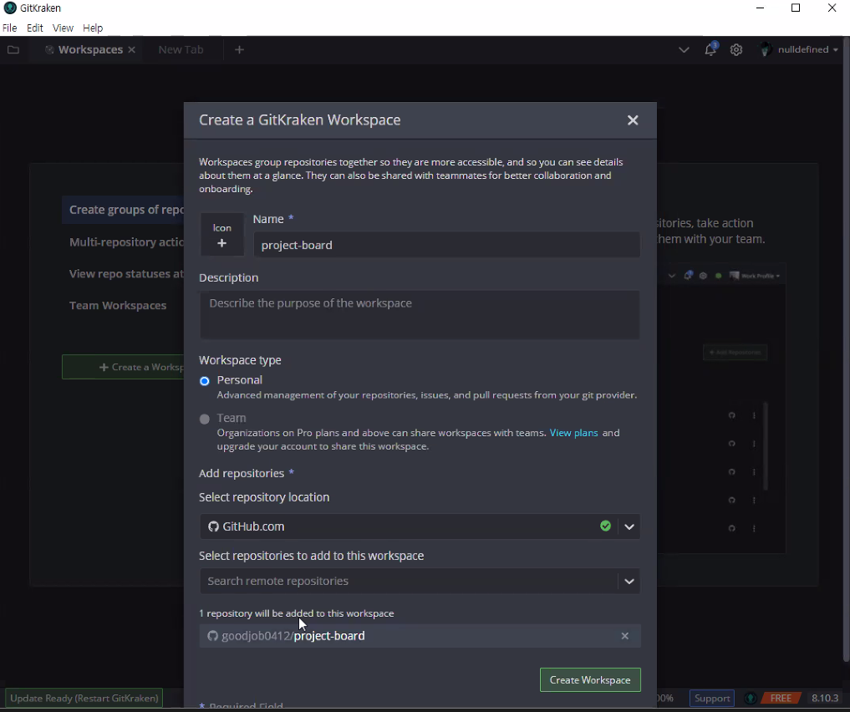Focus the workspace Name input field

(x=446, y=245)
